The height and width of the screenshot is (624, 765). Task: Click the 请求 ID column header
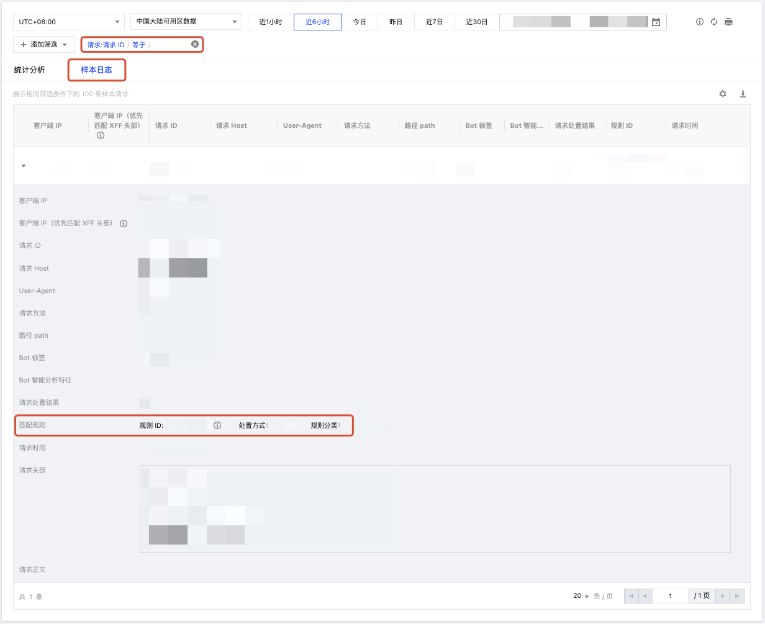point(166,125)
